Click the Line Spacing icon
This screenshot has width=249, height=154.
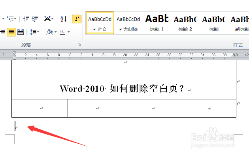pyautogui.click(x=33, y=32)
